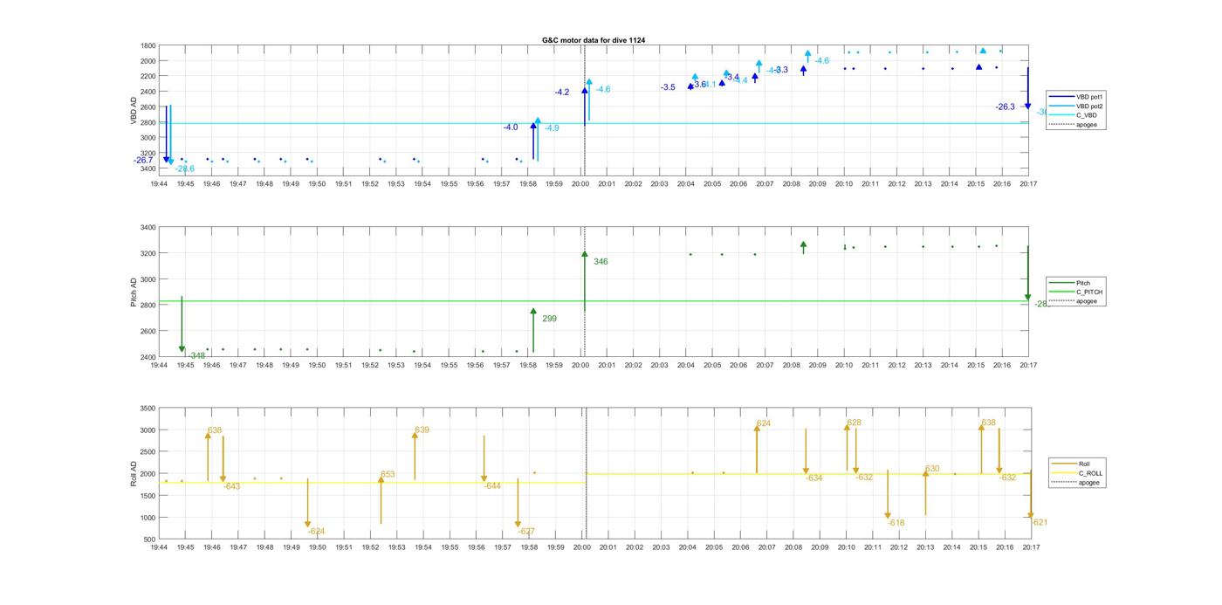The image size is (1222, 605).
Task: Click the '-348' label in the Pitch plot
Action: click(196, 355)
